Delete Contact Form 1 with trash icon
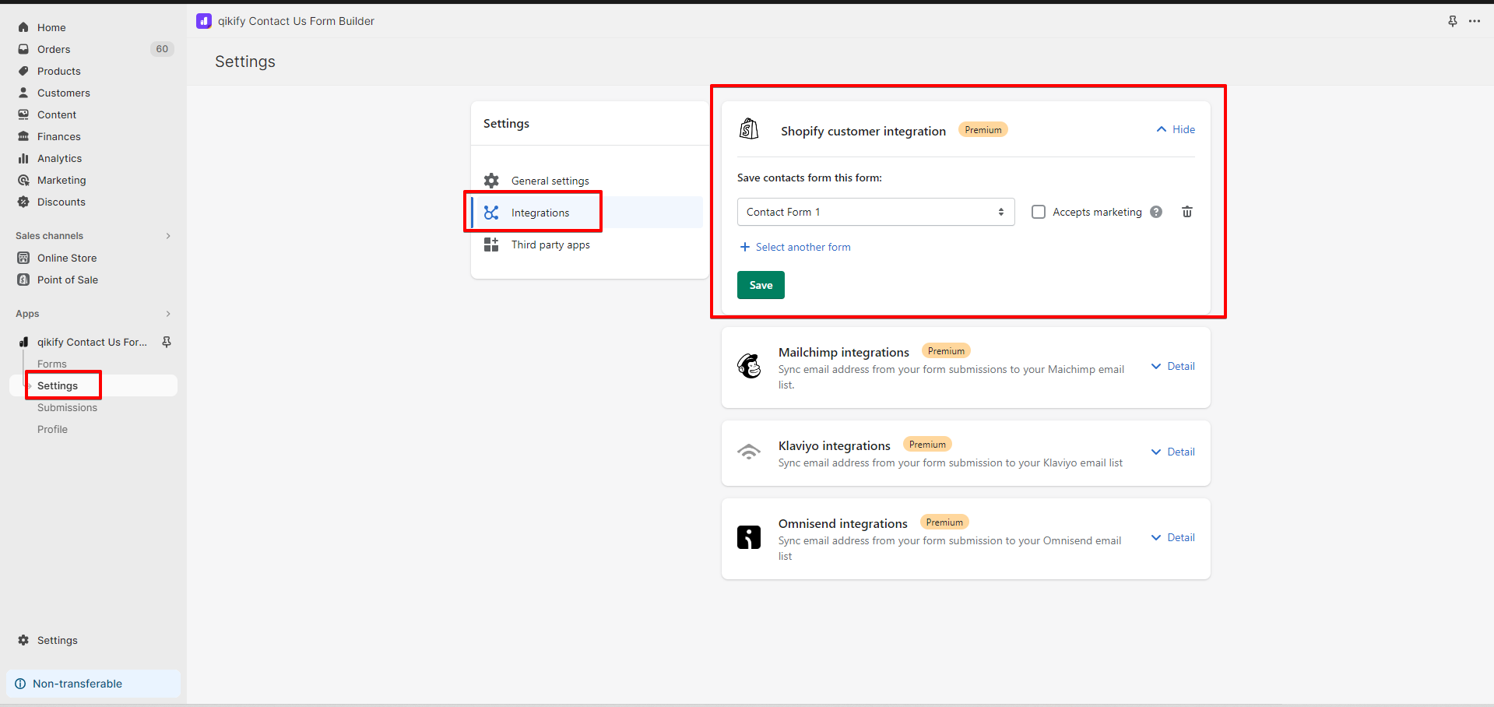The image size is (1494, 707). 1187,212
